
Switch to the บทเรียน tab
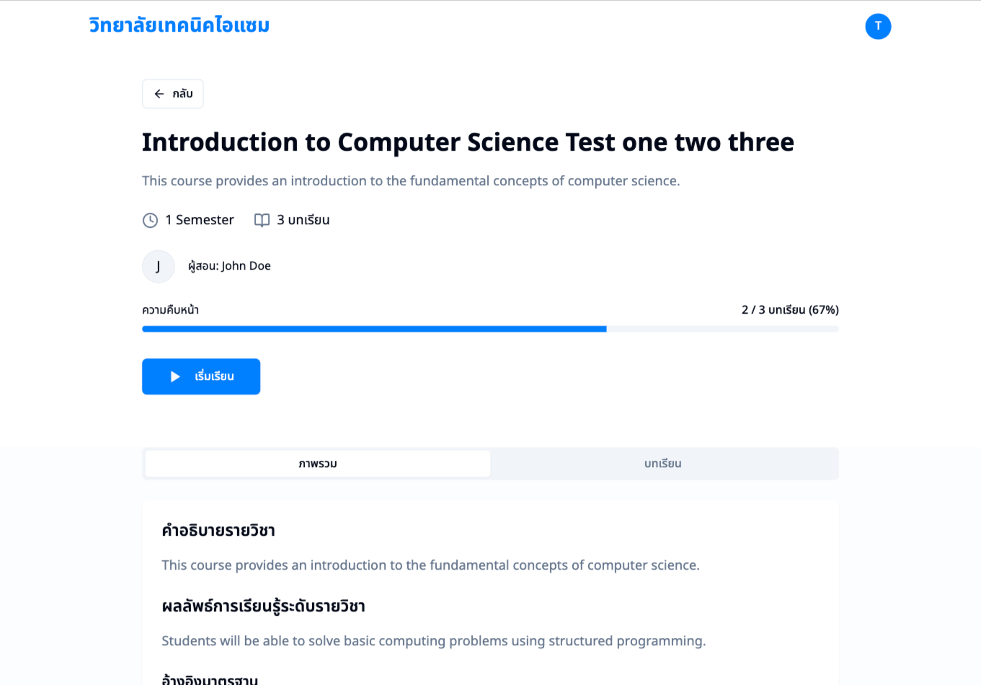(663, 464)
